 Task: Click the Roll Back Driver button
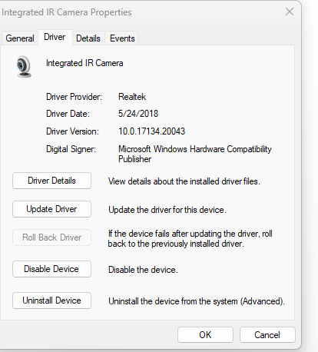pyautogui.click(x=51, y=237)
